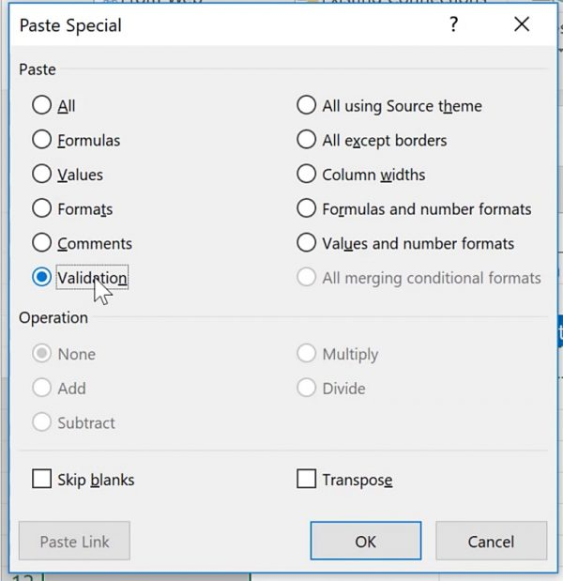
Task: Click the Cancel button
Action: [491, 542]
